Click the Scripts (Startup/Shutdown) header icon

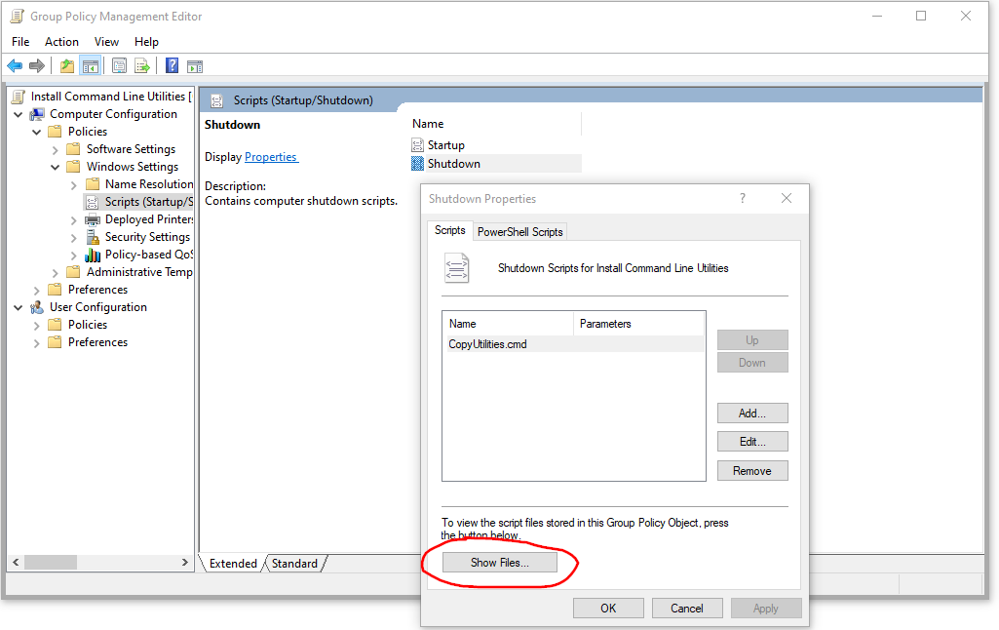(216, 100)
